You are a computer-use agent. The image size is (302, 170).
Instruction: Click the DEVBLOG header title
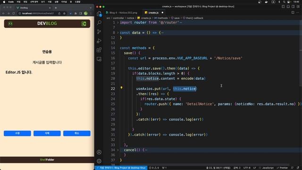[47, 24]
